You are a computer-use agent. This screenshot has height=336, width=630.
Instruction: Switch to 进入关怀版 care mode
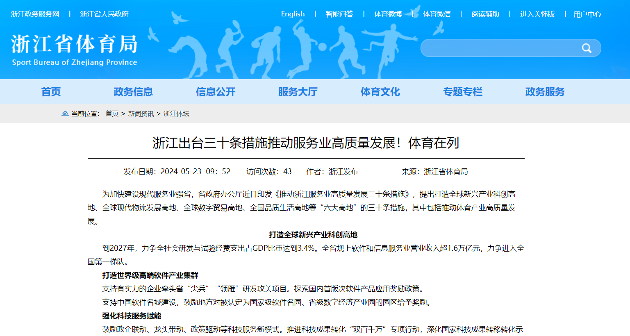tap(537, 14)
